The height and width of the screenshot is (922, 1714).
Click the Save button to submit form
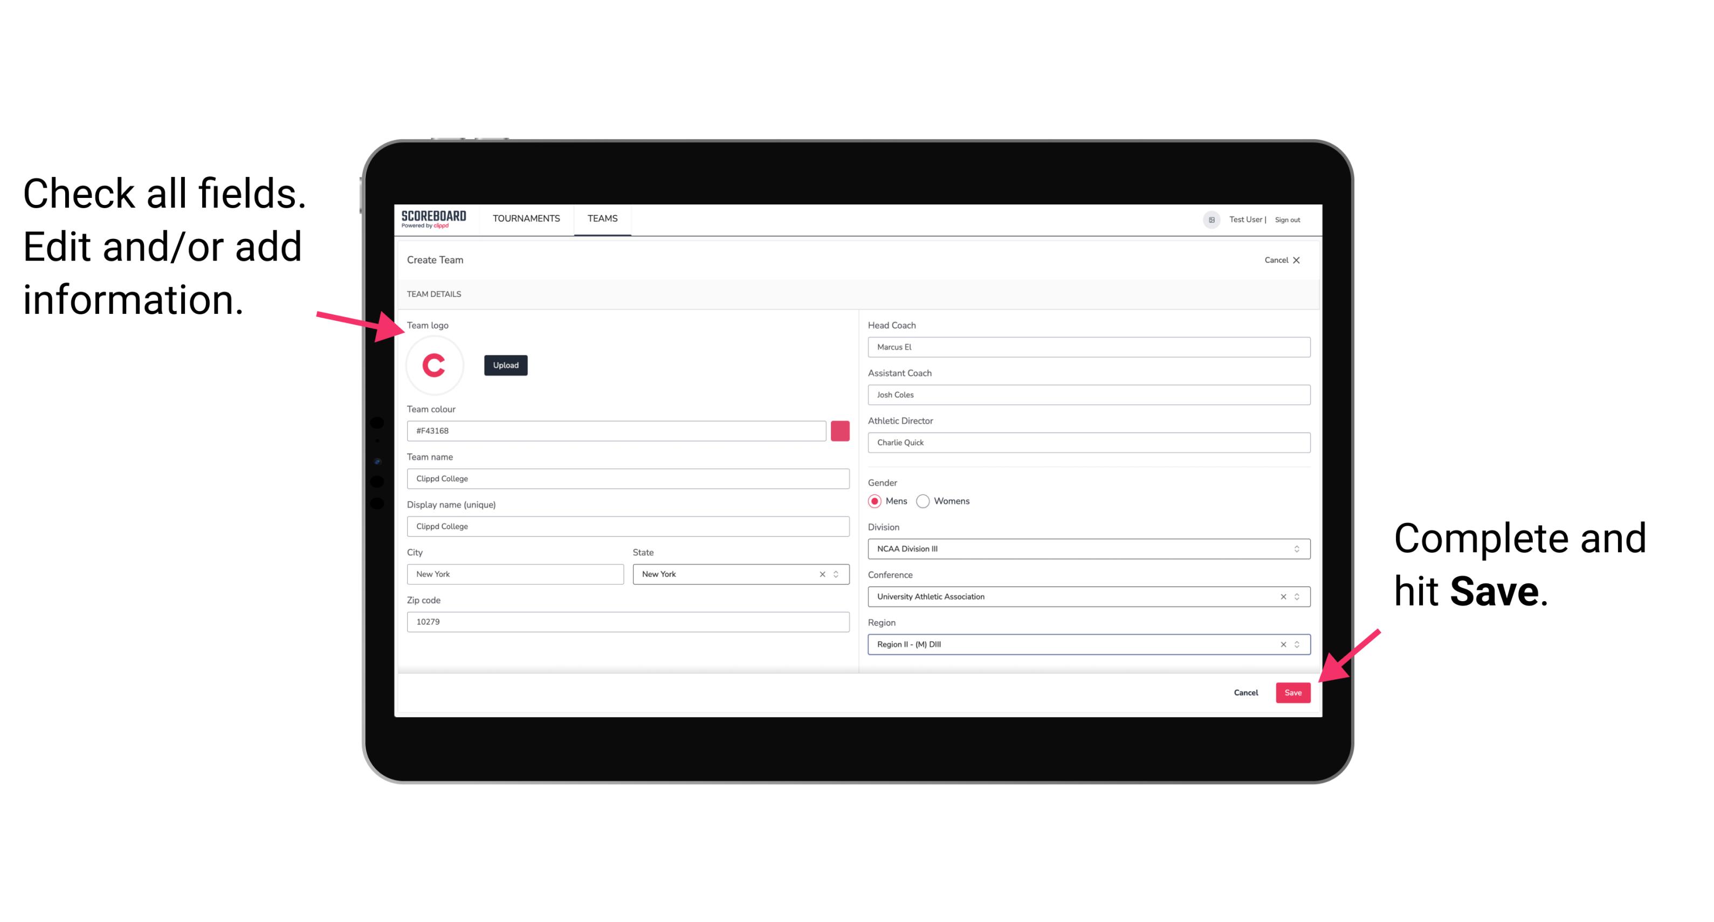[x=1293, y=690]
